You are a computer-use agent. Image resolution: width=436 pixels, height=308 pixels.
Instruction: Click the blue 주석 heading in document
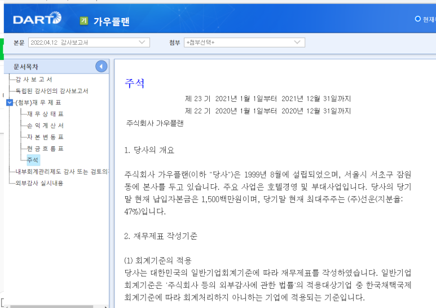135,83
